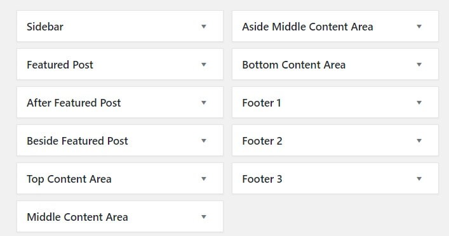Select the Middle Content Area title

coord(77,217)
